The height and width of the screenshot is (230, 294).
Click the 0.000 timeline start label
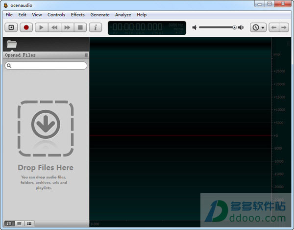click(x=95, y=224)
